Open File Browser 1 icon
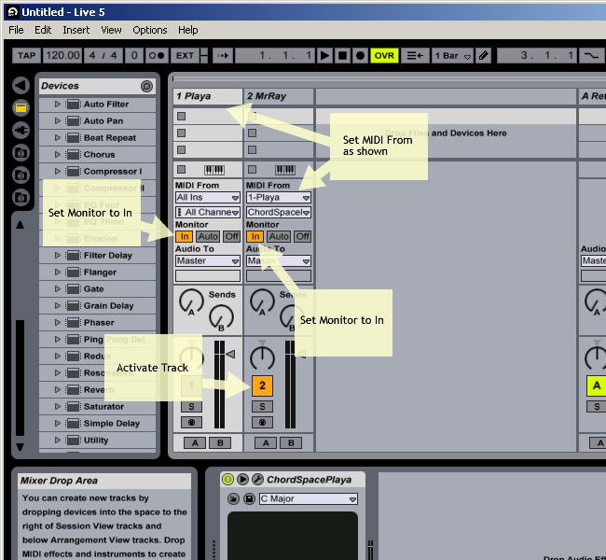 (x=21, y=153)
